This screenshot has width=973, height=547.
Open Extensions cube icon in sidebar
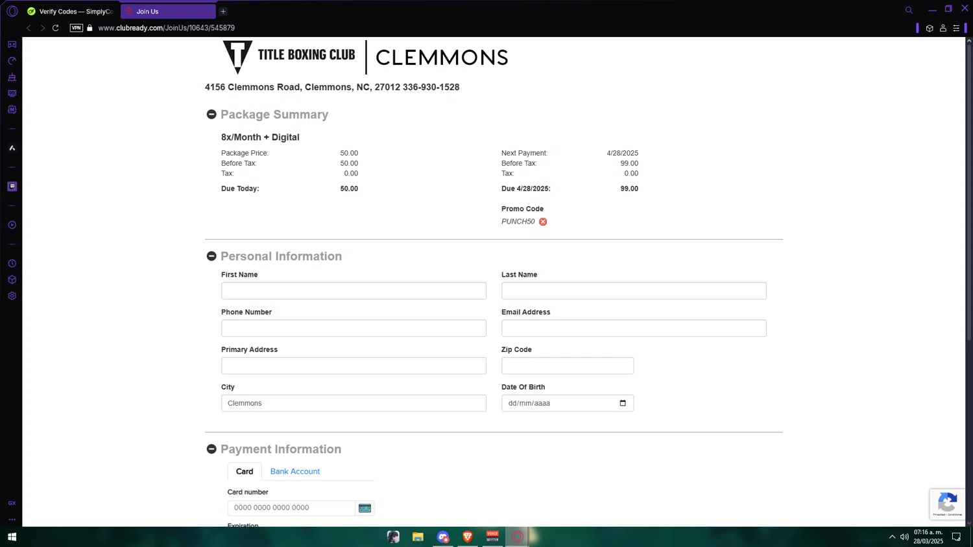[x=12, y=280]
